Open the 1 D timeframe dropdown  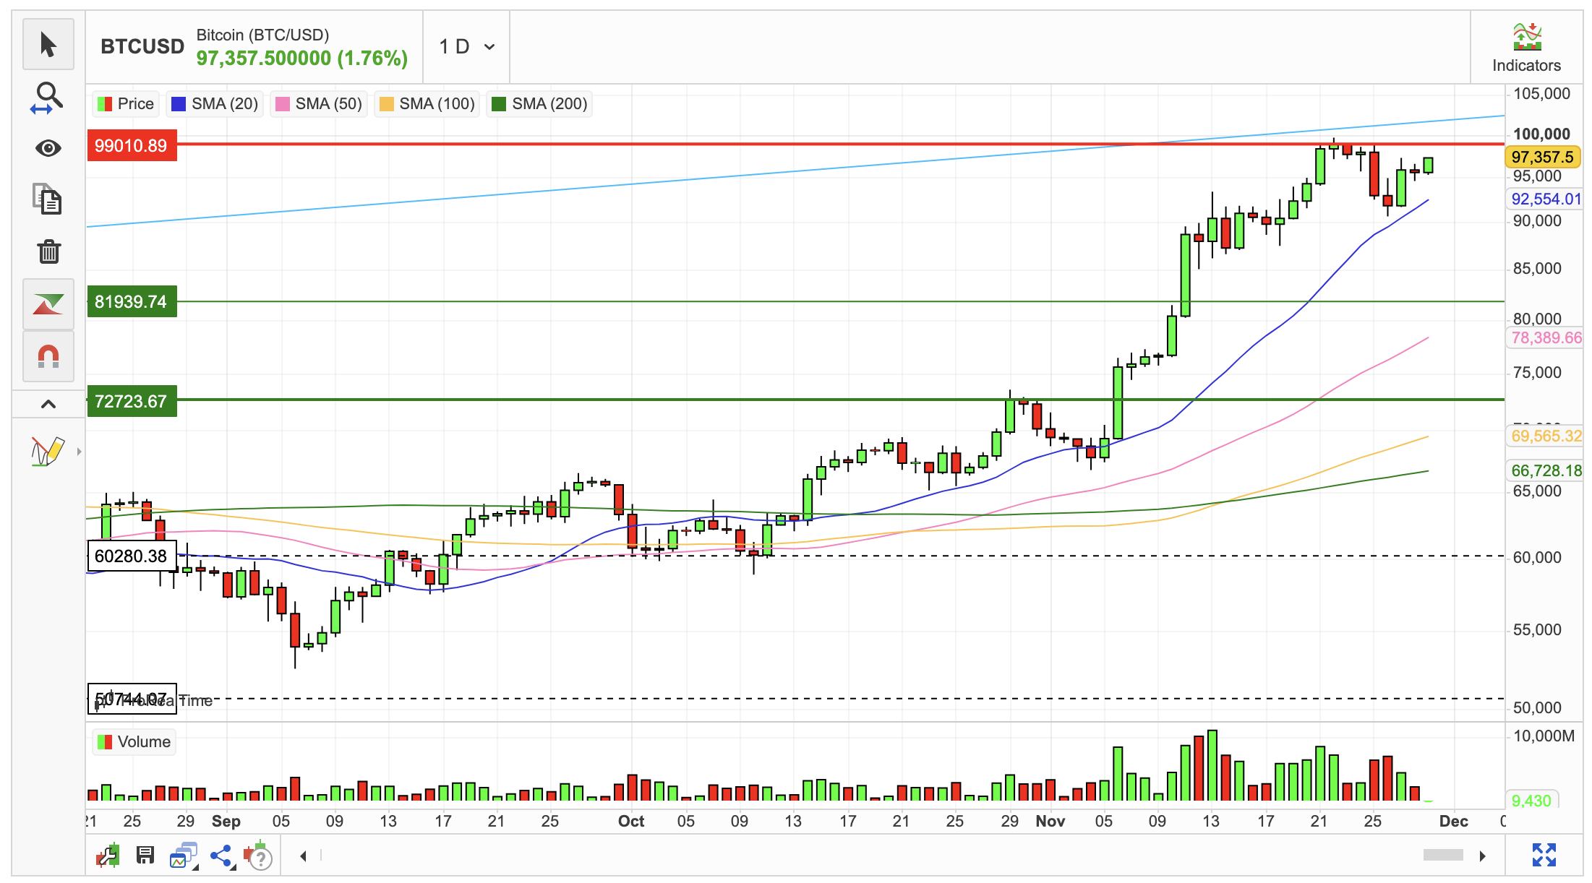467,47
